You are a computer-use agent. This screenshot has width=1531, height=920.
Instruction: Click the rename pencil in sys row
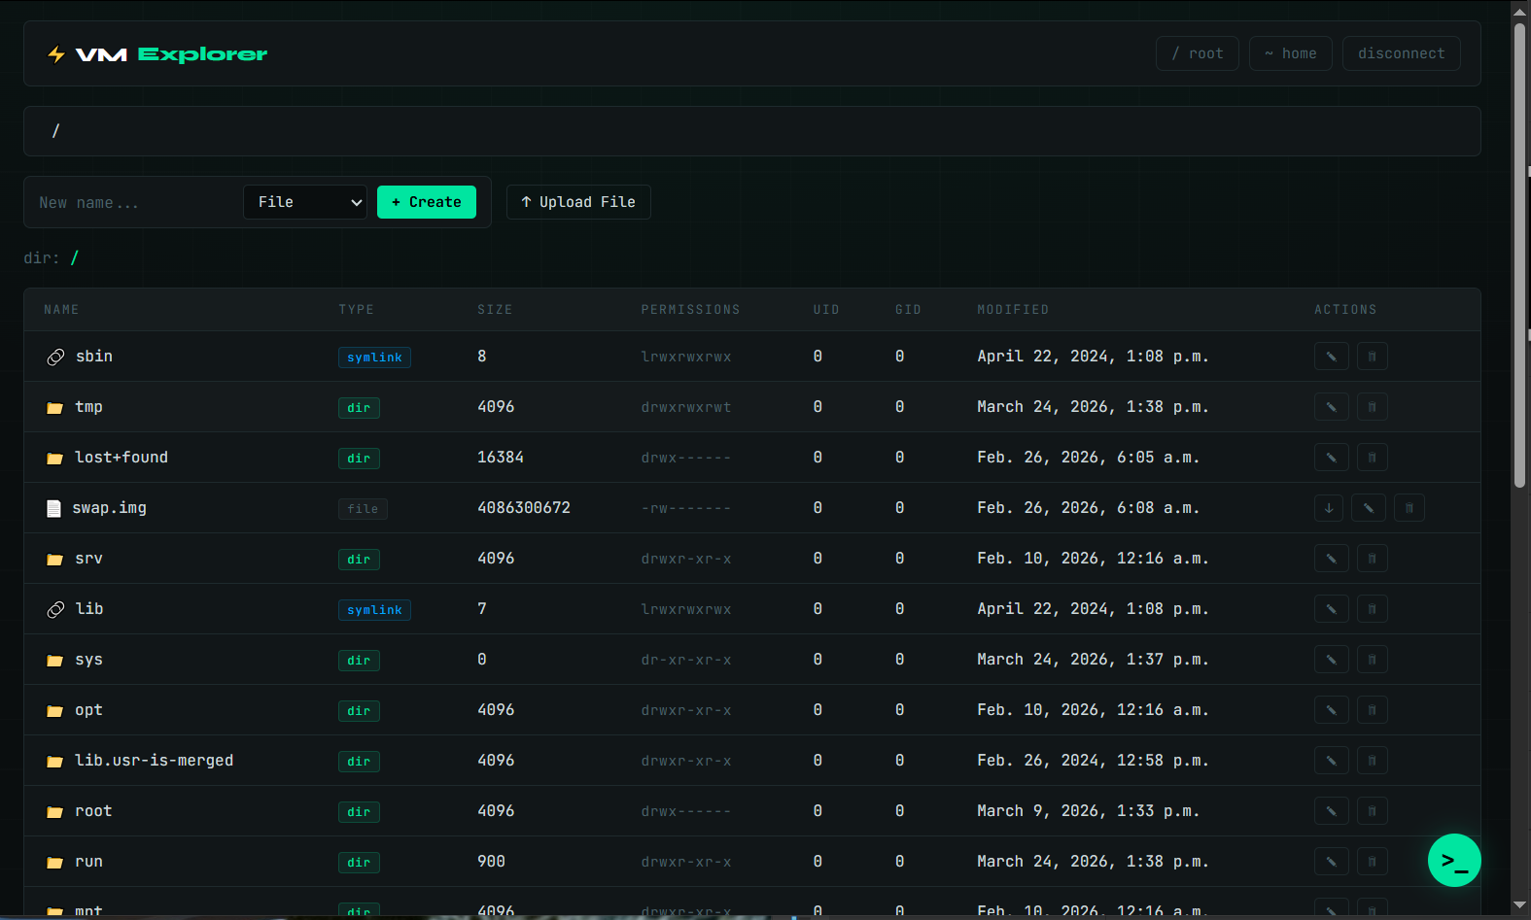click(x=1331, y=660)
